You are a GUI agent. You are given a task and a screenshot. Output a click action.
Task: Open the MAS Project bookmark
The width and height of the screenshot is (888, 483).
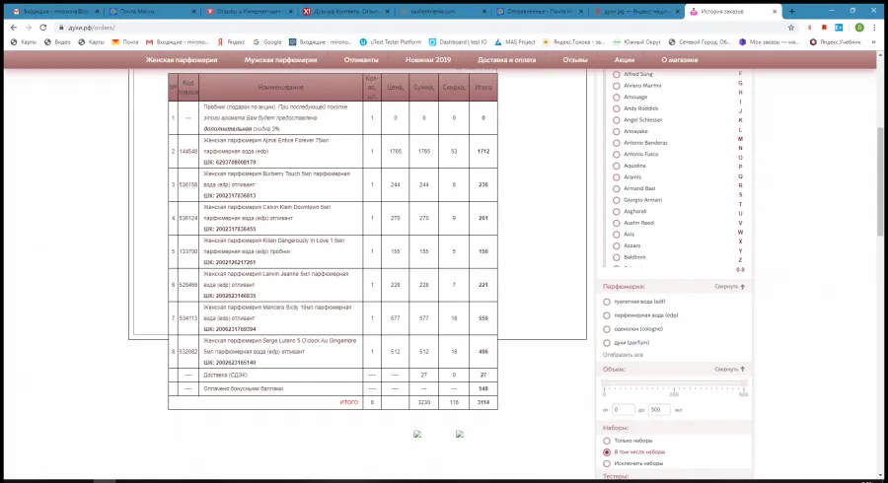(515, 41)
